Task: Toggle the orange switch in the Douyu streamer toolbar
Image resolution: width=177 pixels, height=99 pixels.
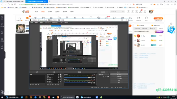Action: tap(27, 18)
